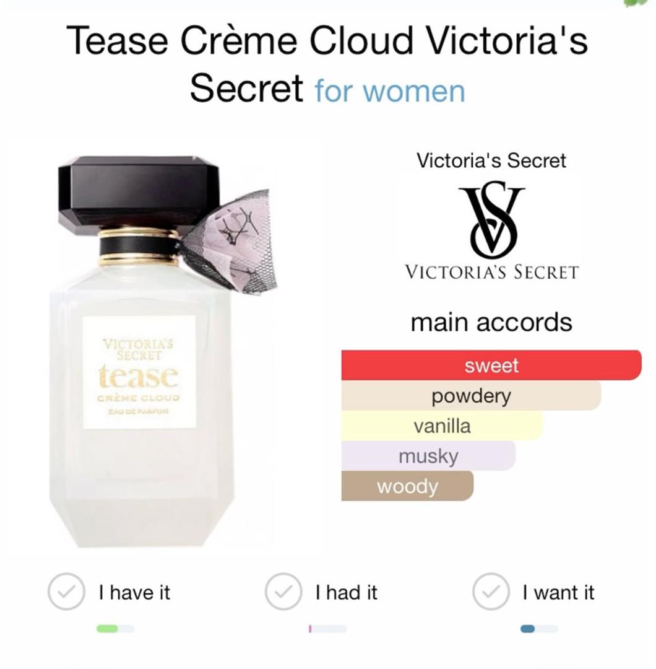Check the "I had it" circle
This screenshot has width=656, height=669.
283,592
